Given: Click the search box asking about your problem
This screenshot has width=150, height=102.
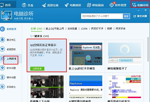Looking at the screenshot, I should coord(102,16).
